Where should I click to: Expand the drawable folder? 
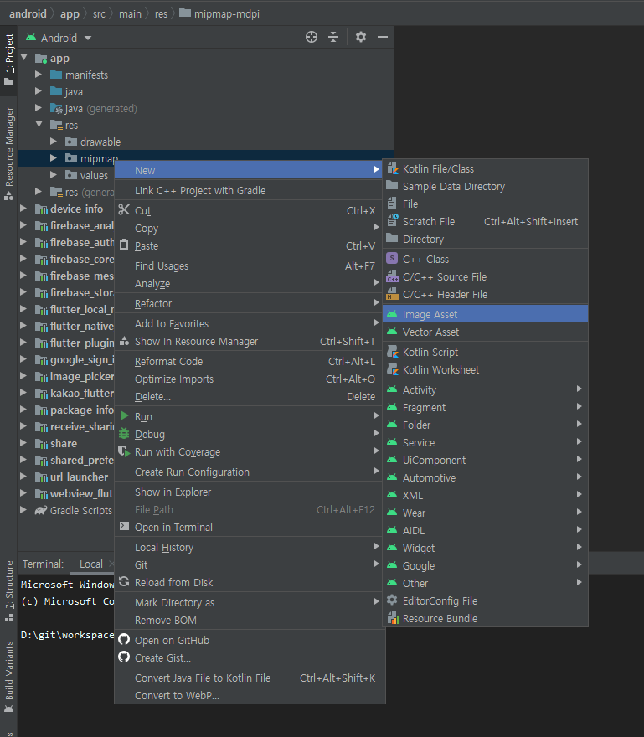tap(54, 142)
